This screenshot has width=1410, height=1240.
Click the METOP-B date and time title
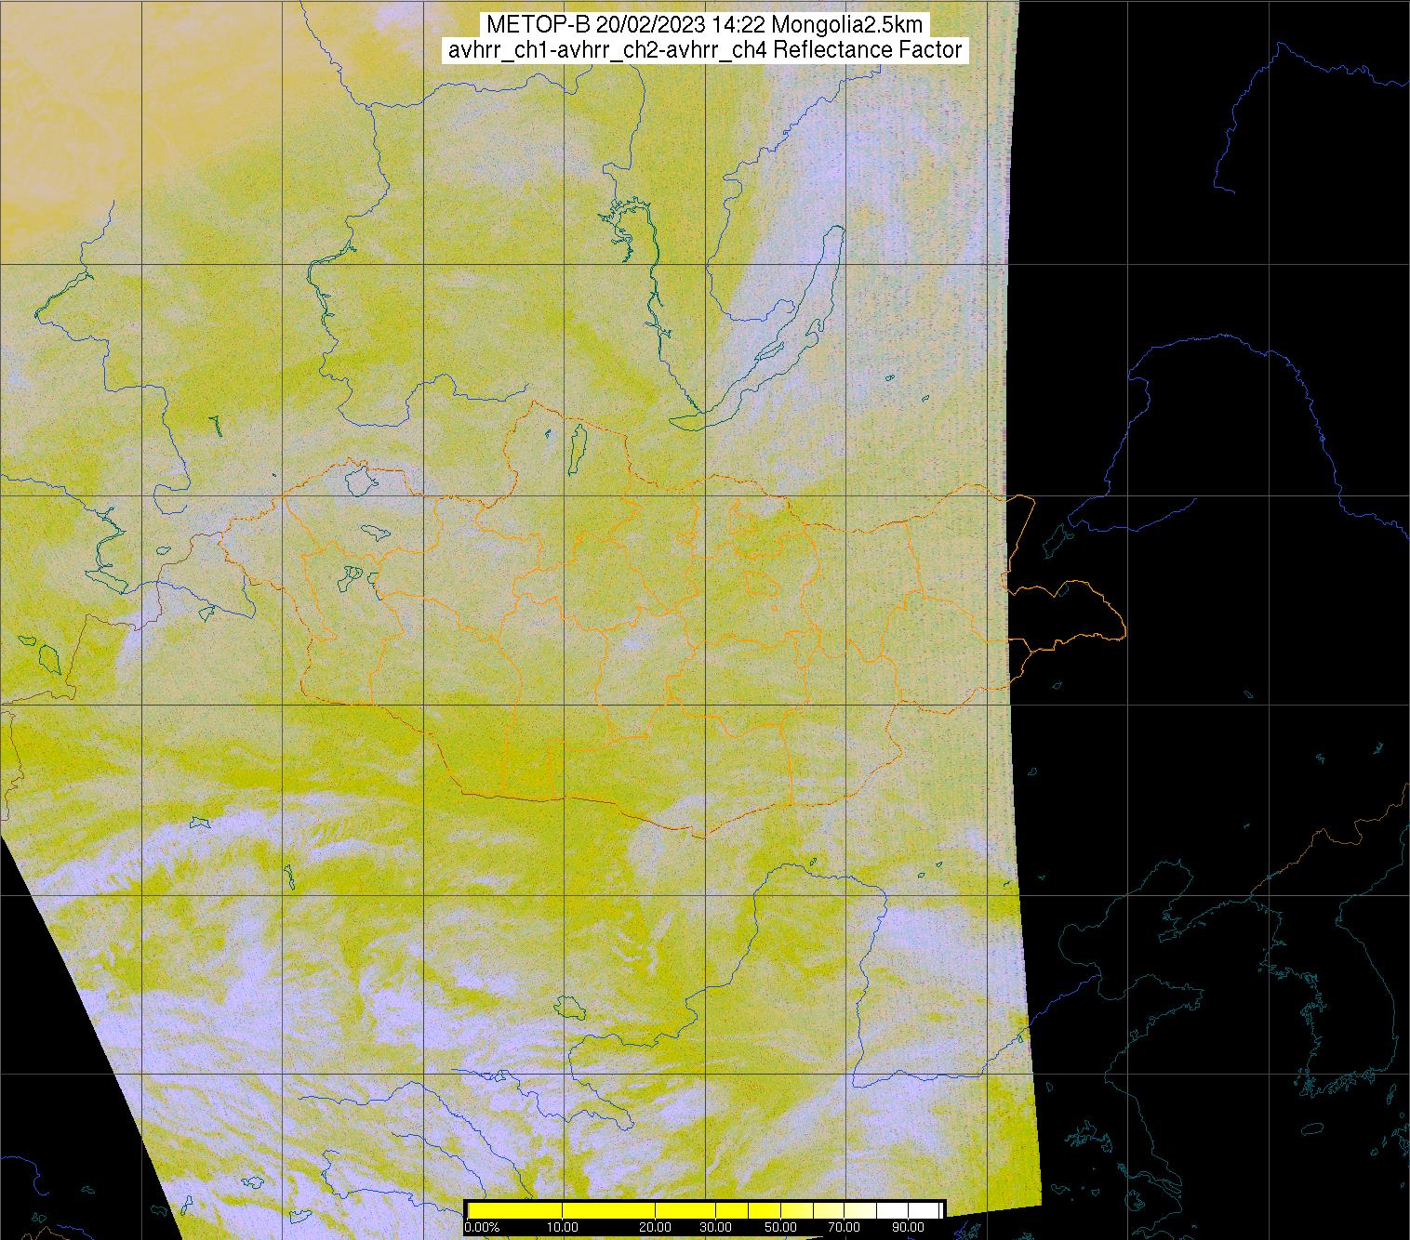pos(704,25)
